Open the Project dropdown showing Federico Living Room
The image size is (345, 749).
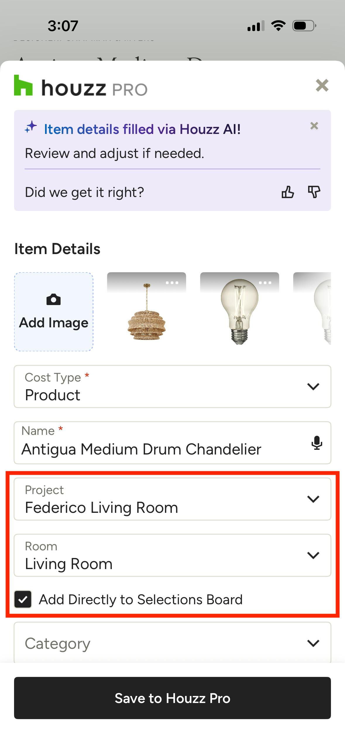point(172,499)
